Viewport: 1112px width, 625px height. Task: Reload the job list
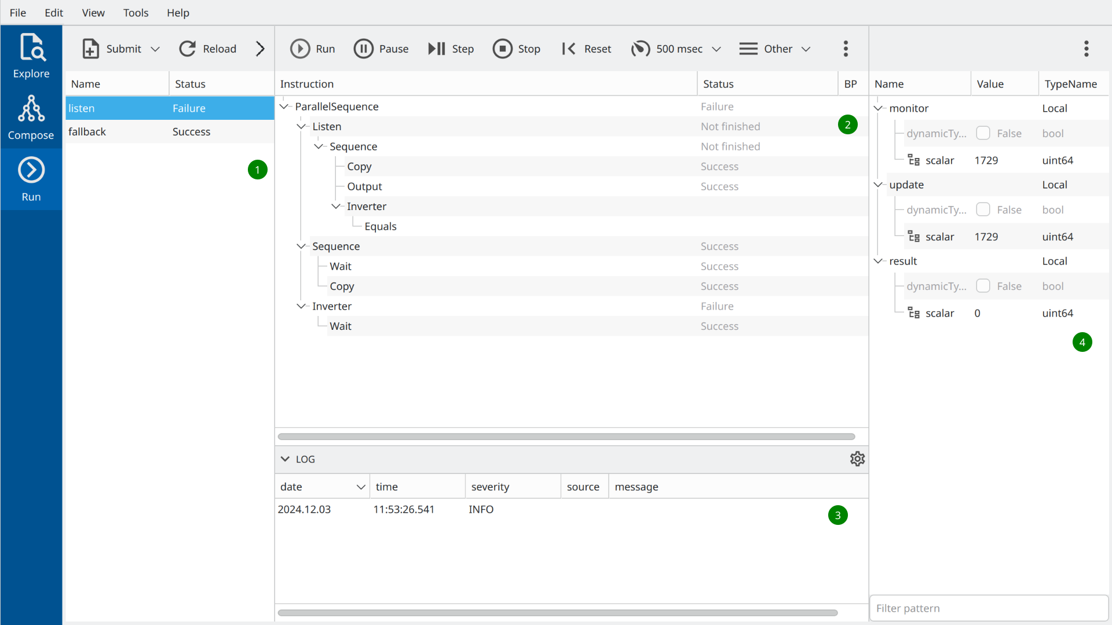(207, 49)
